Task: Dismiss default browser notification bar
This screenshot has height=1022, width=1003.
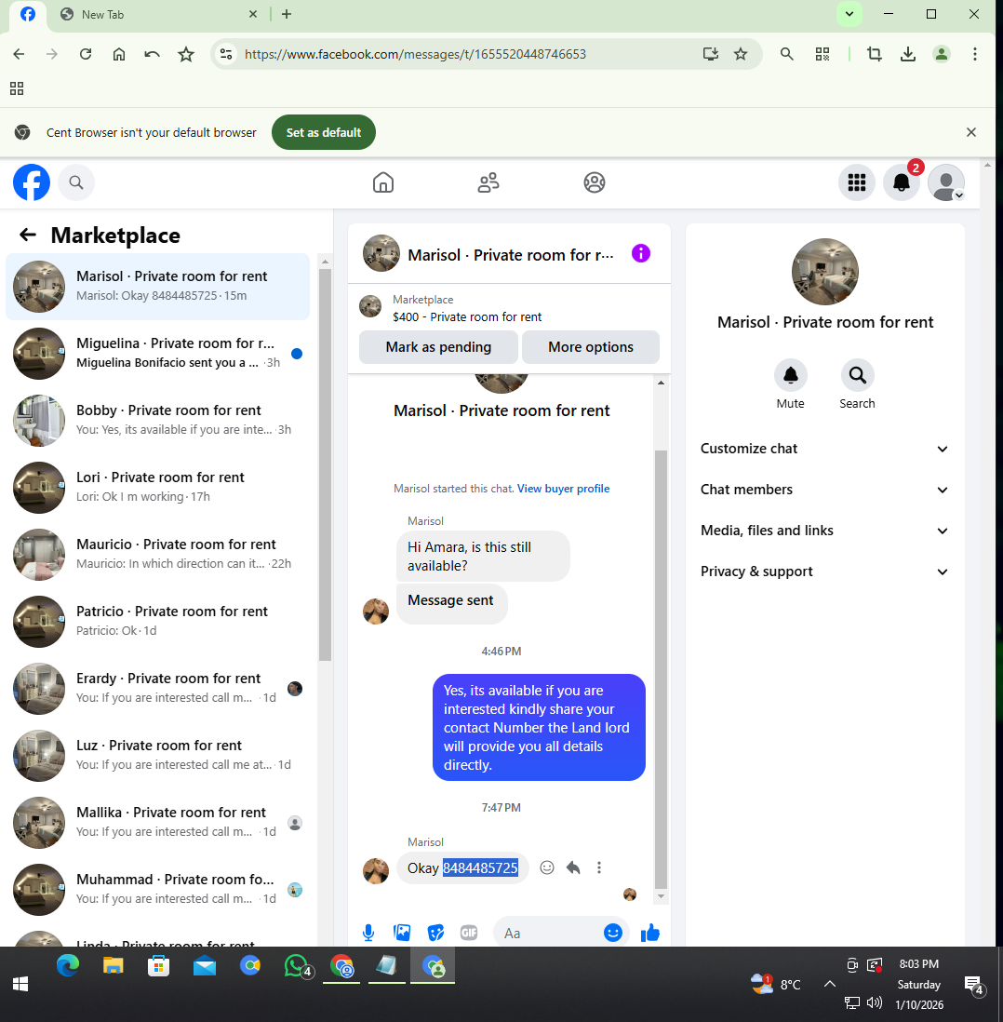Action: 971,132
